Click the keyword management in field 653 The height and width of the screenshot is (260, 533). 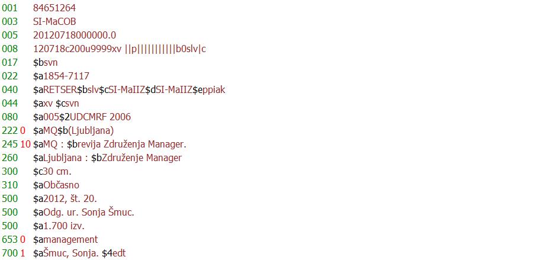click(70, 240)
